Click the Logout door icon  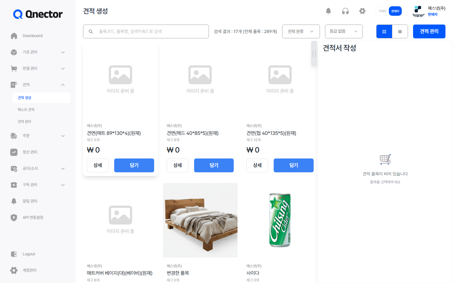click(14, 254)
